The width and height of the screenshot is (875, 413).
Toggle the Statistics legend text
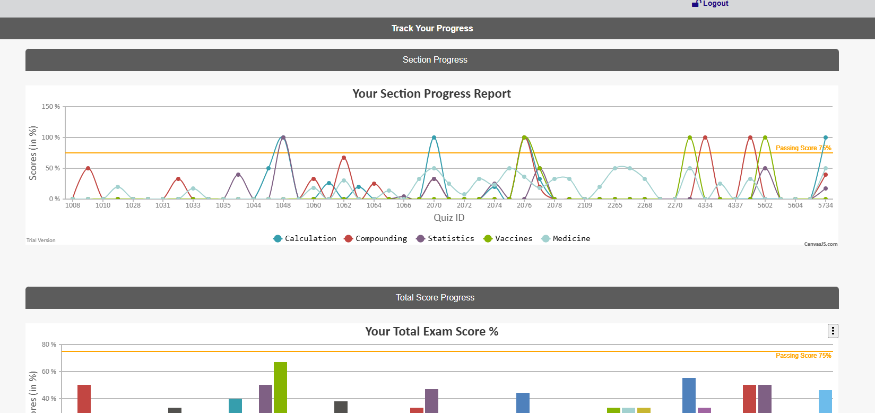[451, 239]
